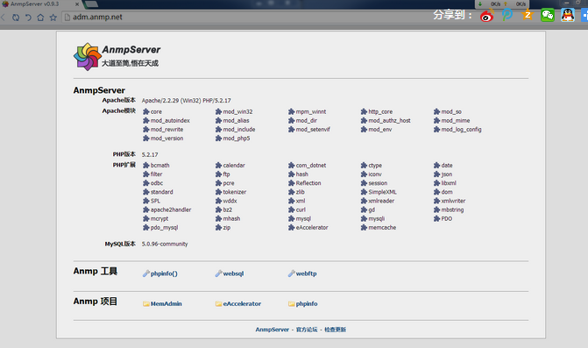Click the SimpleXML extension name
This screenshot has height=348, width=588.
382,192
